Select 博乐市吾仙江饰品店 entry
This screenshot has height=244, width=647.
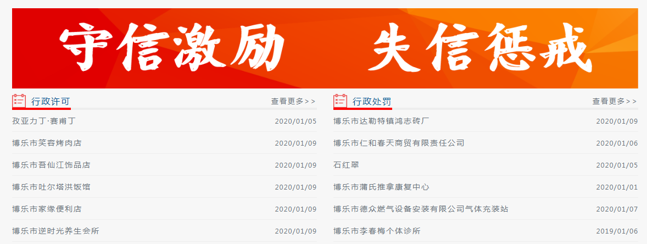coord(51,165)
